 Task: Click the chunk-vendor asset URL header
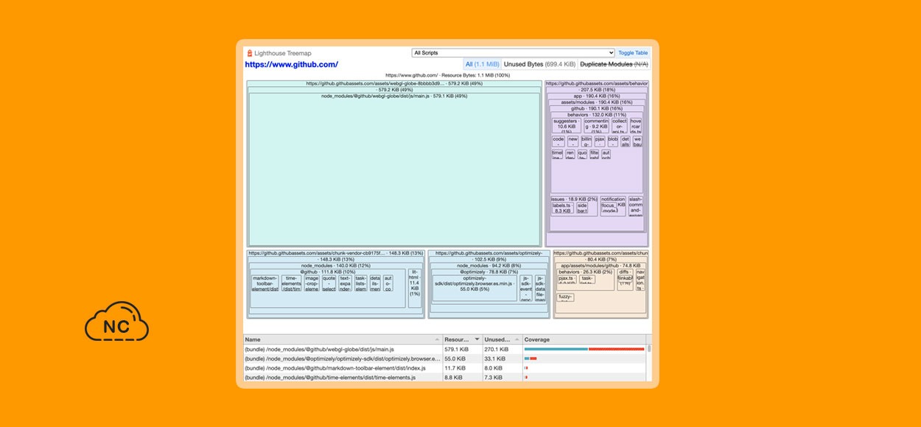[x=336, y=253]
